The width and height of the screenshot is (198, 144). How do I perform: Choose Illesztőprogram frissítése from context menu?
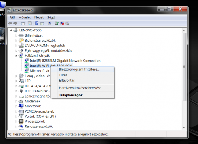point(82,69)
